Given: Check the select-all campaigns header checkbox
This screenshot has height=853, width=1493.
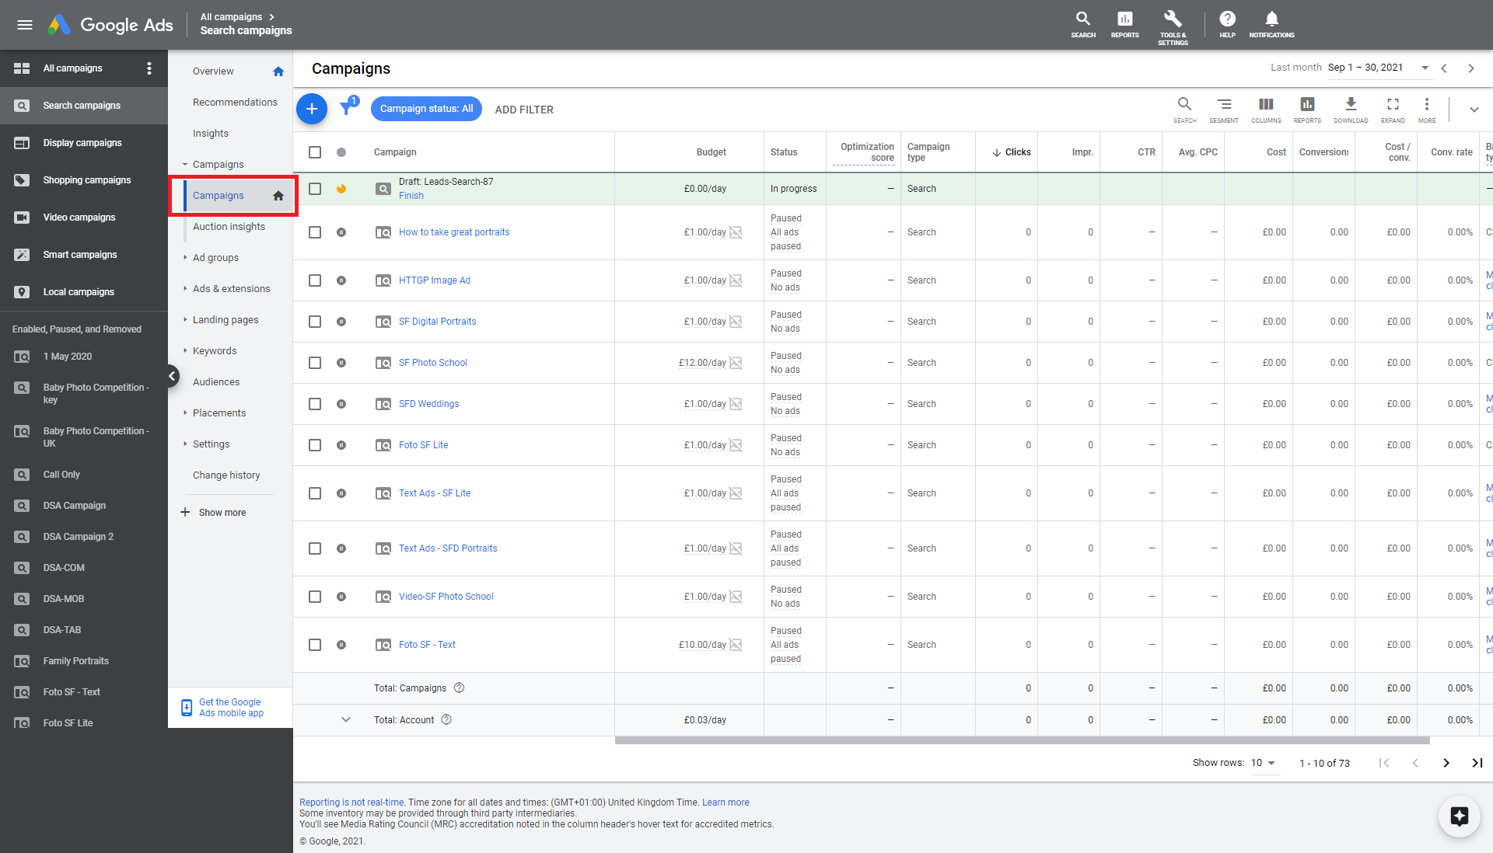Looking at the screenshot, I should (x=315, y=152).
